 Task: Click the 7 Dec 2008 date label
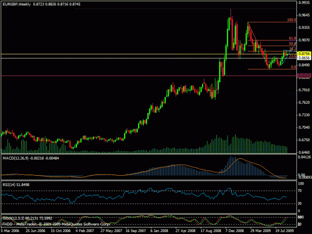235,231
